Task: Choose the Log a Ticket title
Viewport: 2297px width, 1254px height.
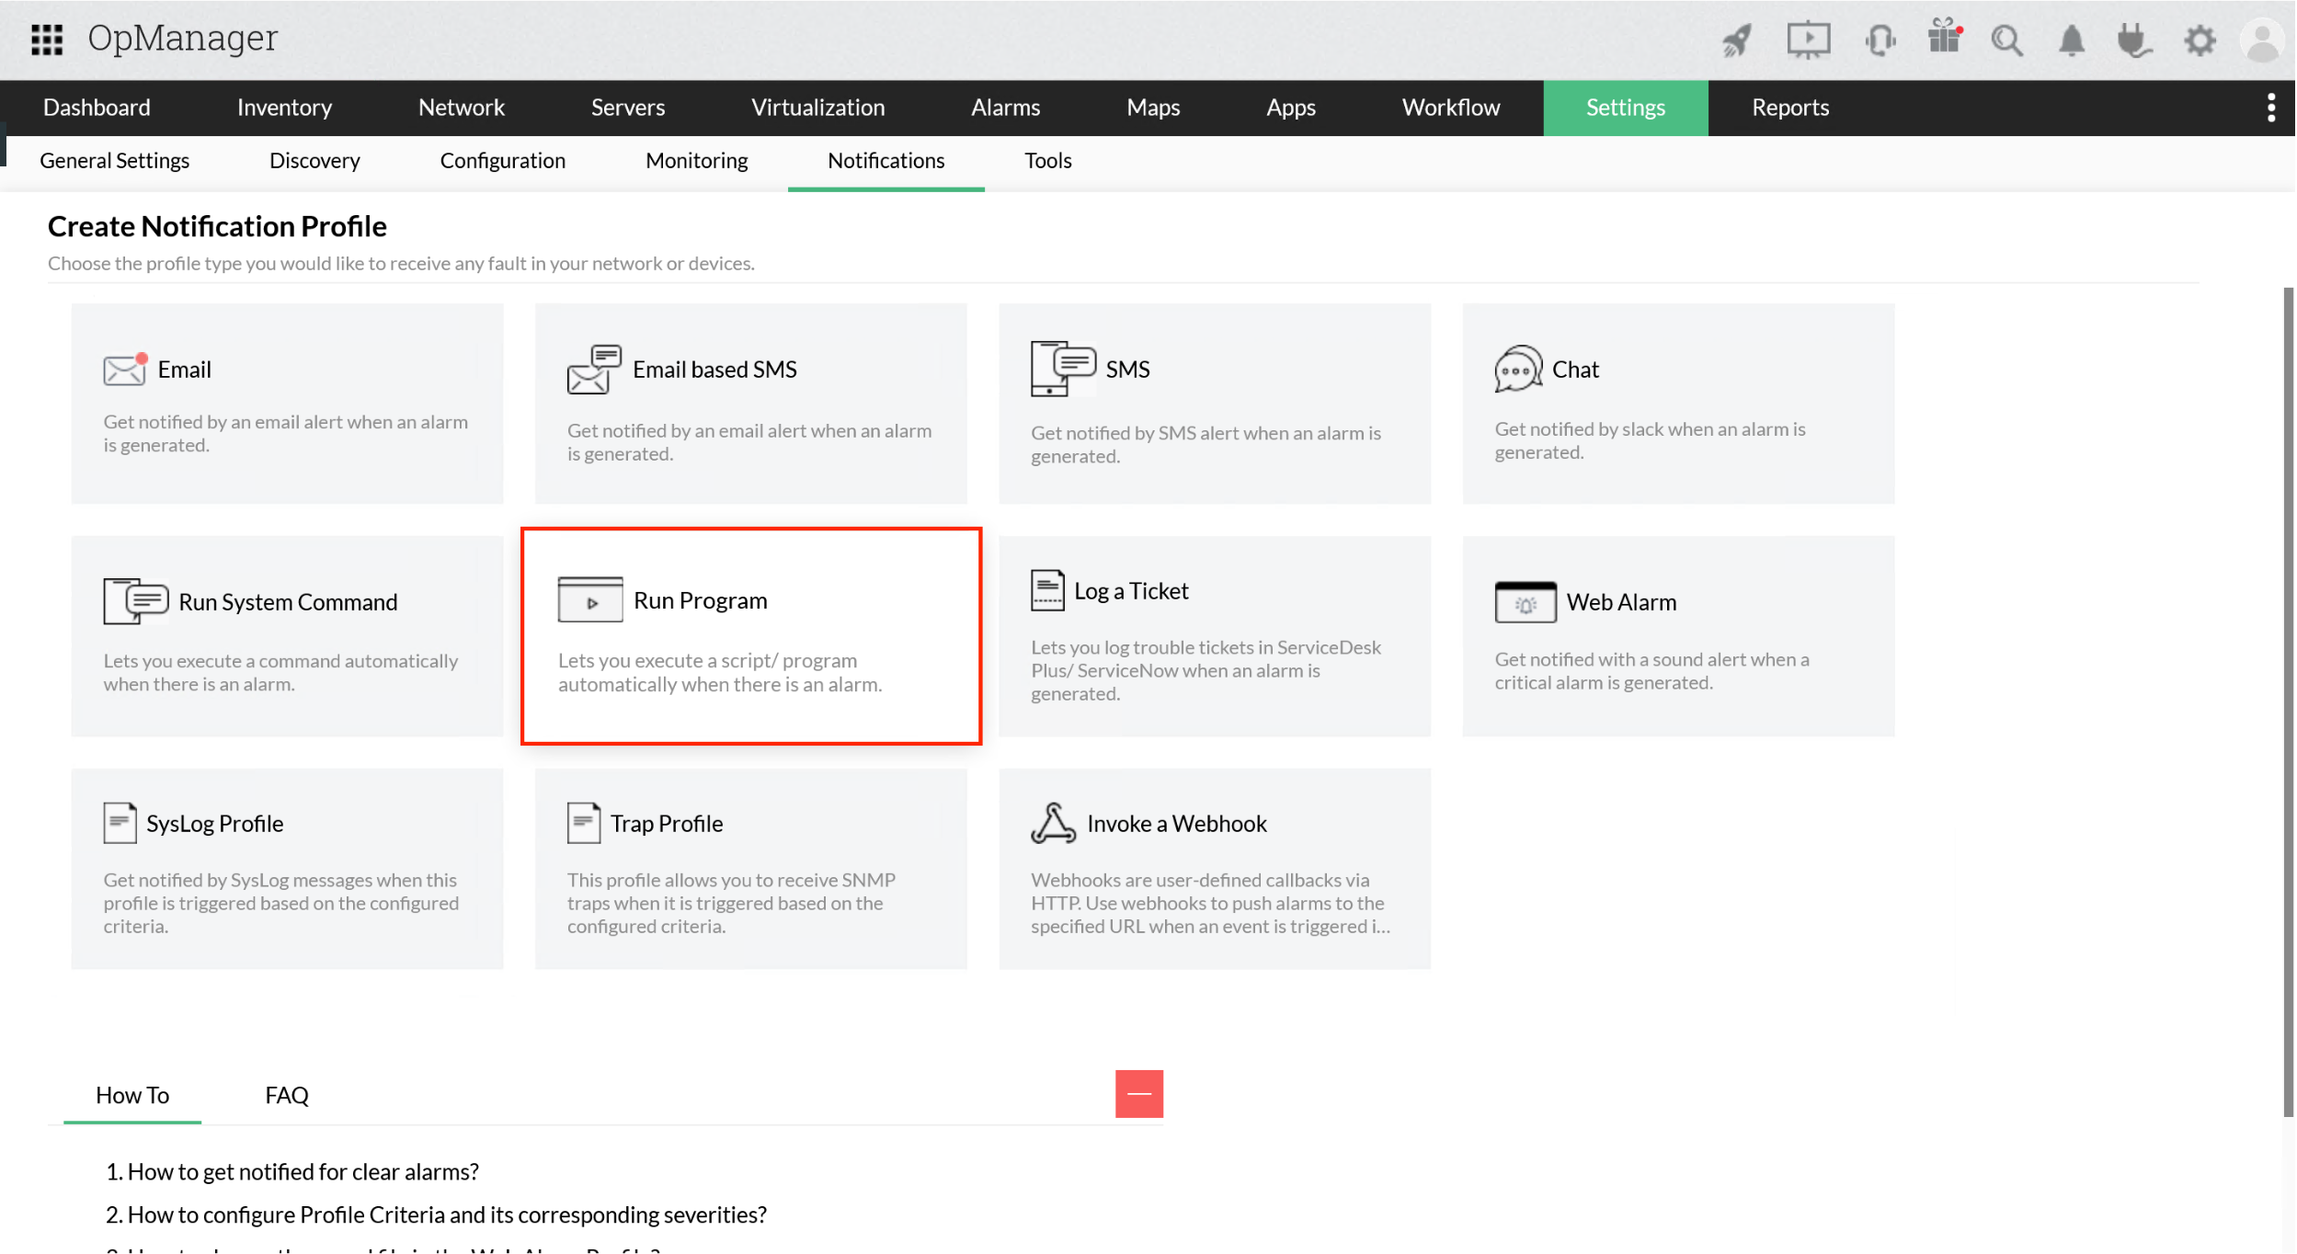Action: tap(1132, 591)
